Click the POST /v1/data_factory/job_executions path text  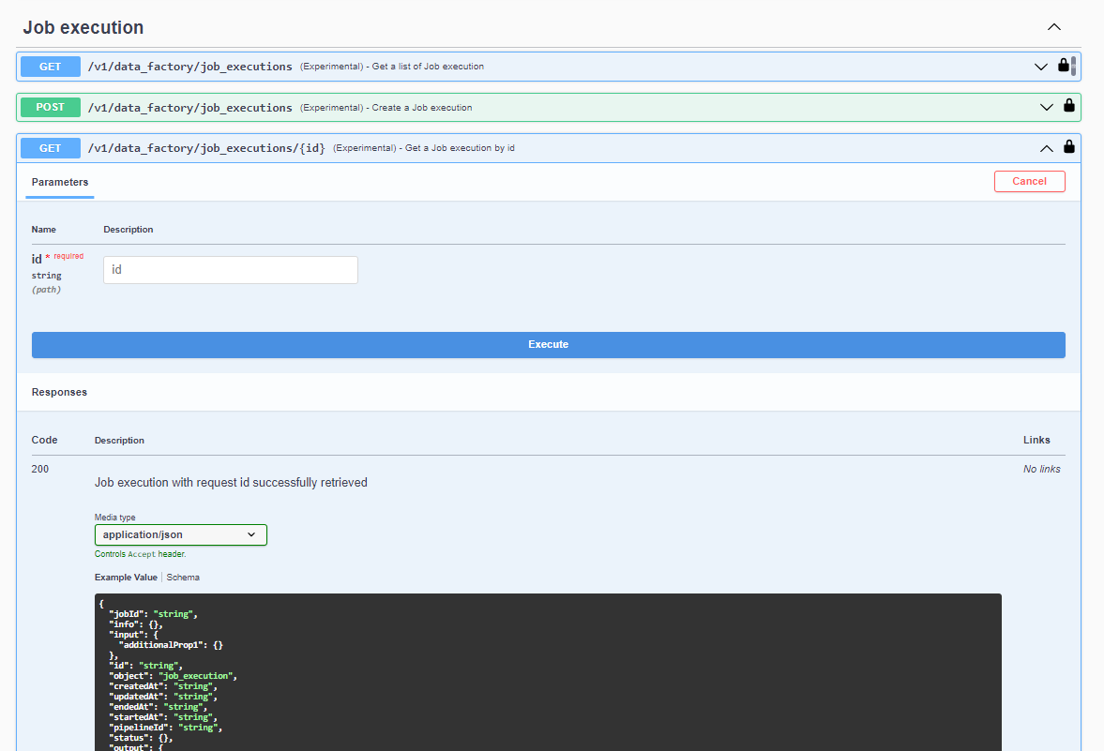189,108
